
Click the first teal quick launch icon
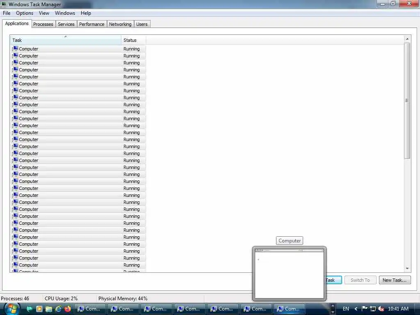(x=29, y=309)
